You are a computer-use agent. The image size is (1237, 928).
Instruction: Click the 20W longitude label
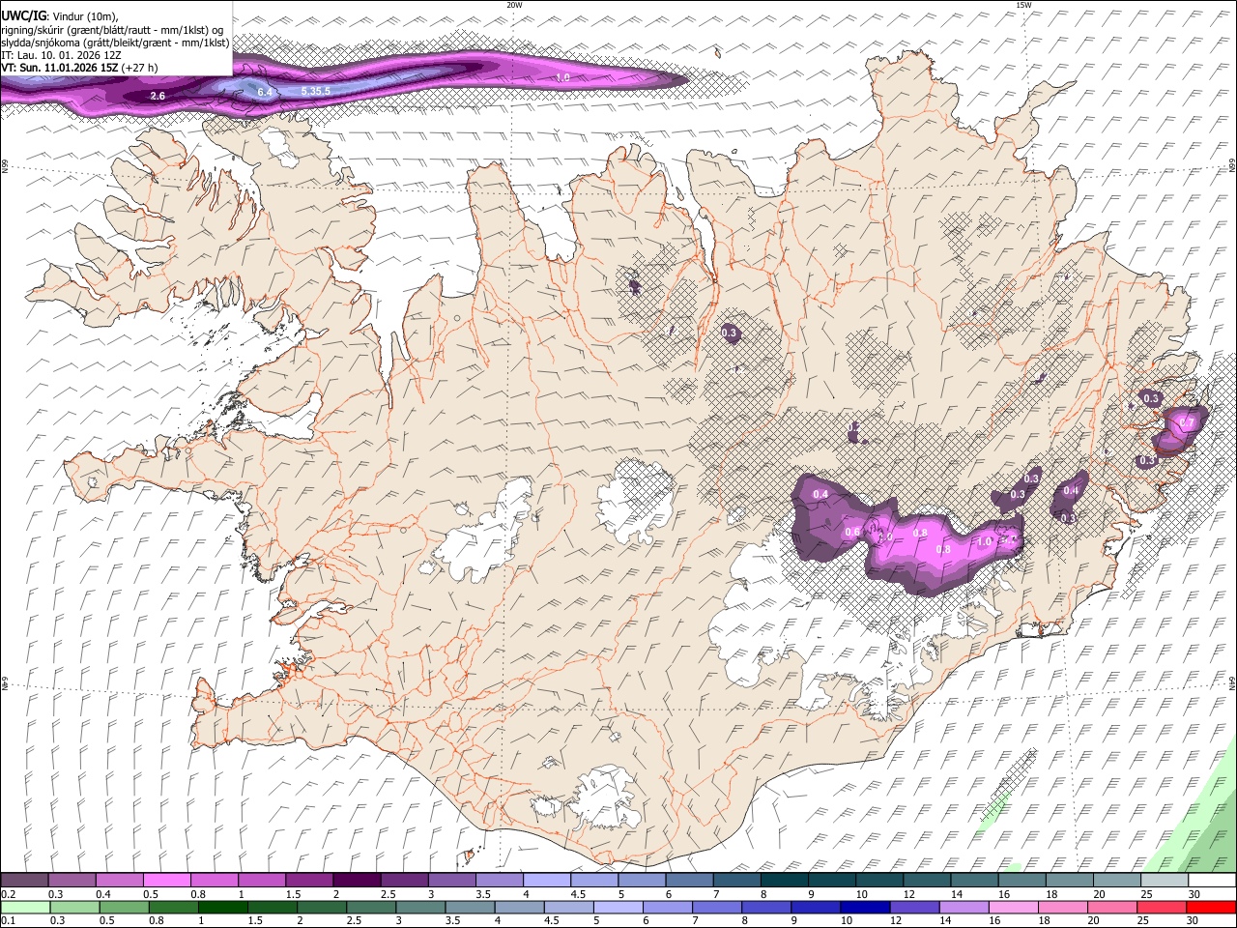coord(514,5)
